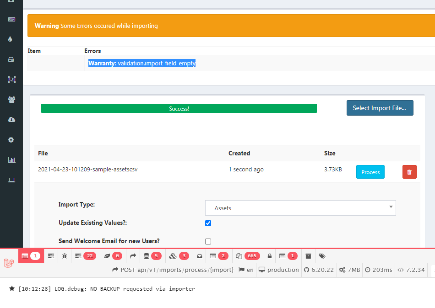Open the exceptions bug icon in the debugbar
The image size is (435, 308).
coord(65,256)
